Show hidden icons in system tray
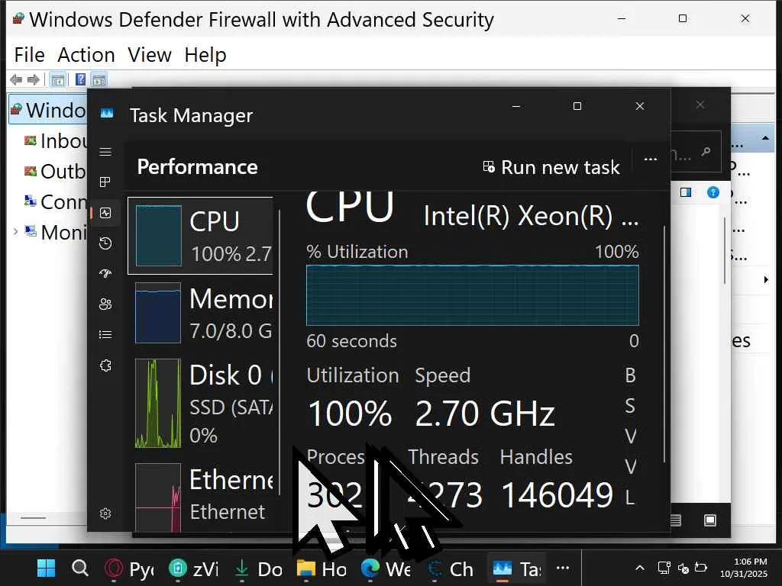Screen dimensions: 782x586 641,568
